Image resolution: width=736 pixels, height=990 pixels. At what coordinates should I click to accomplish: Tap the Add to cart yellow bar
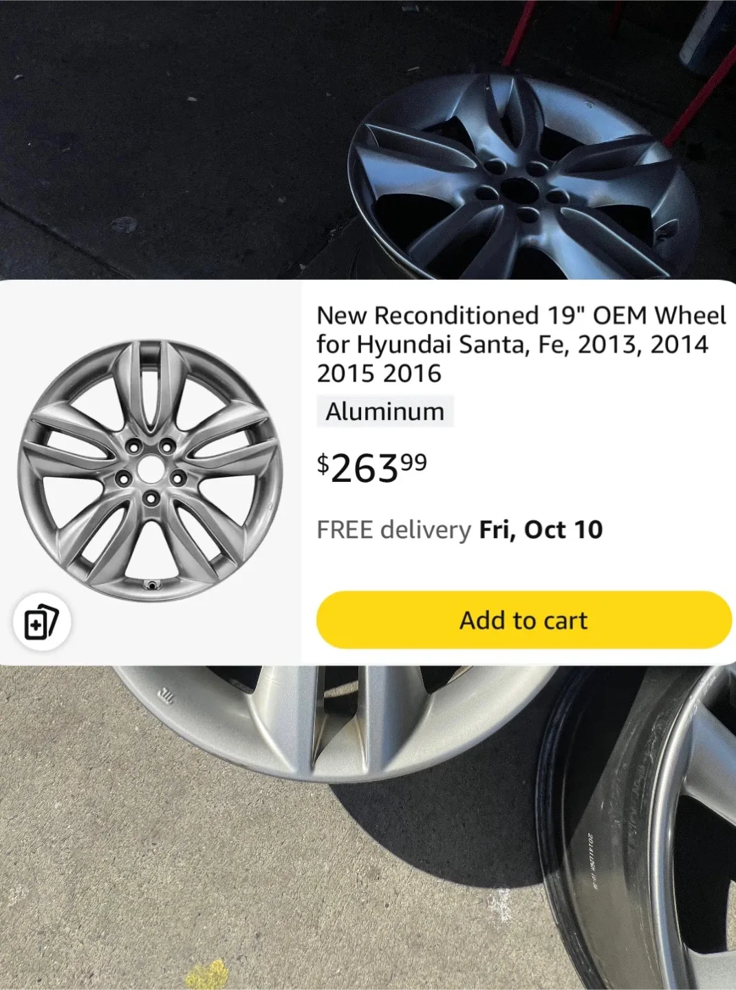[525, 619]
